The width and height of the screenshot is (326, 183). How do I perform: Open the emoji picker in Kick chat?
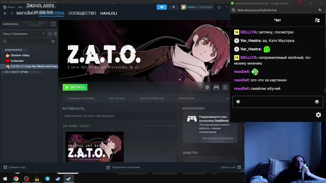tap(317, 102)
